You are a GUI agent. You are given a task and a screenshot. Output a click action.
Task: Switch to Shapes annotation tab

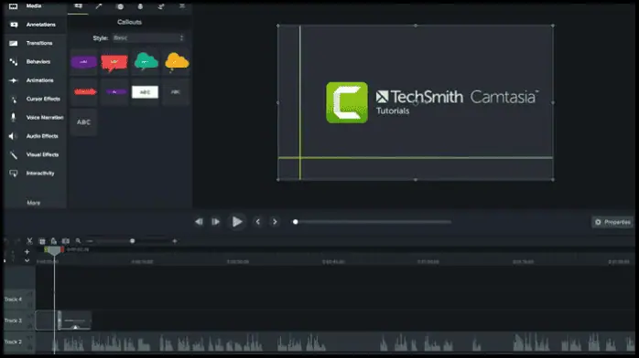point(119,6)
